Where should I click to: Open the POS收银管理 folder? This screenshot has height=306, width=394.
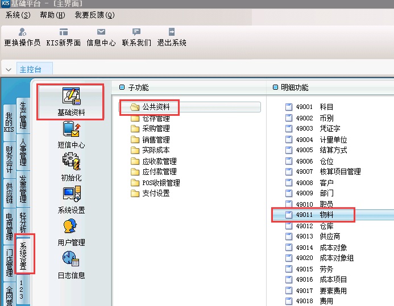[x=156, y=183]
